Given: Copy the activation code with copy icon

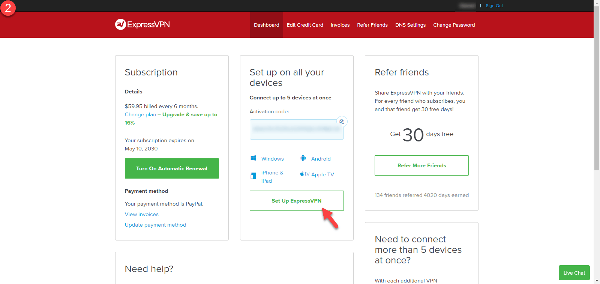Looking at the screenshot, I should tap(342, 122).
